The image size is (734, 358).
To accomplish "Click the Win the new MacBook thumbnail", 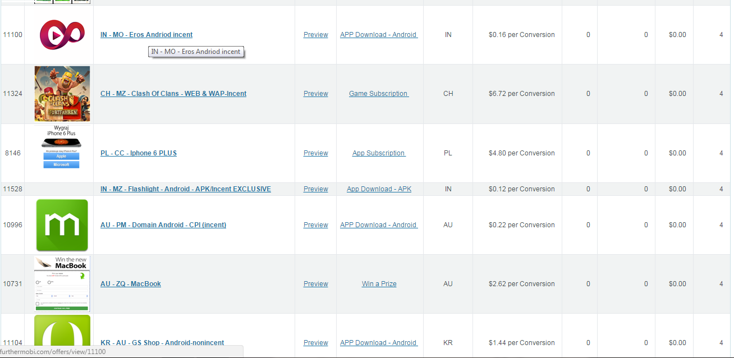I will 62,284.
